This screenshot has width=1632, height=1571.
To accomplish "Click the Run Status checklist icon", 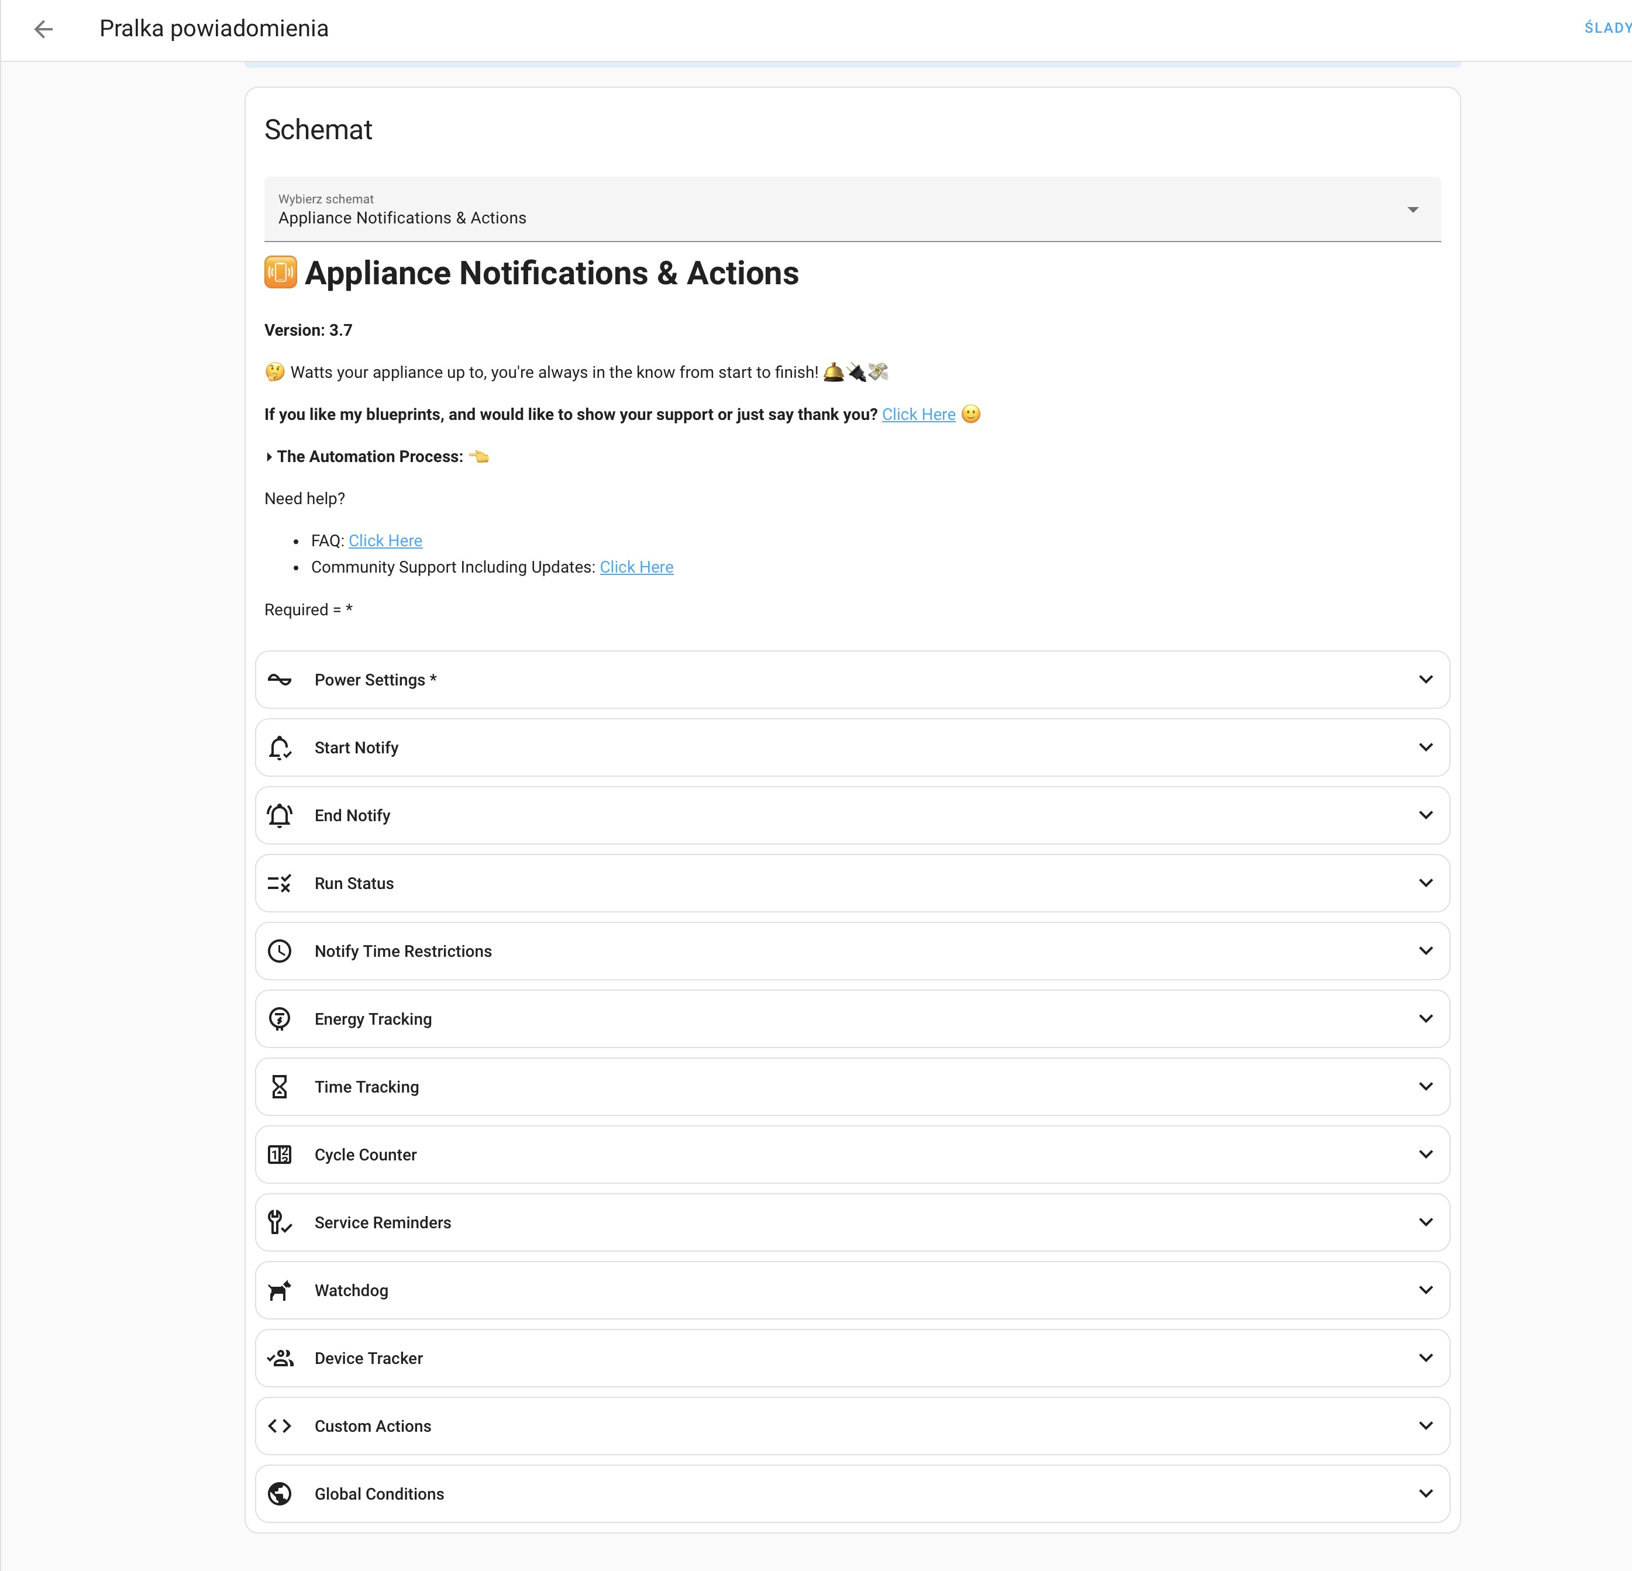I will [280, 883].
